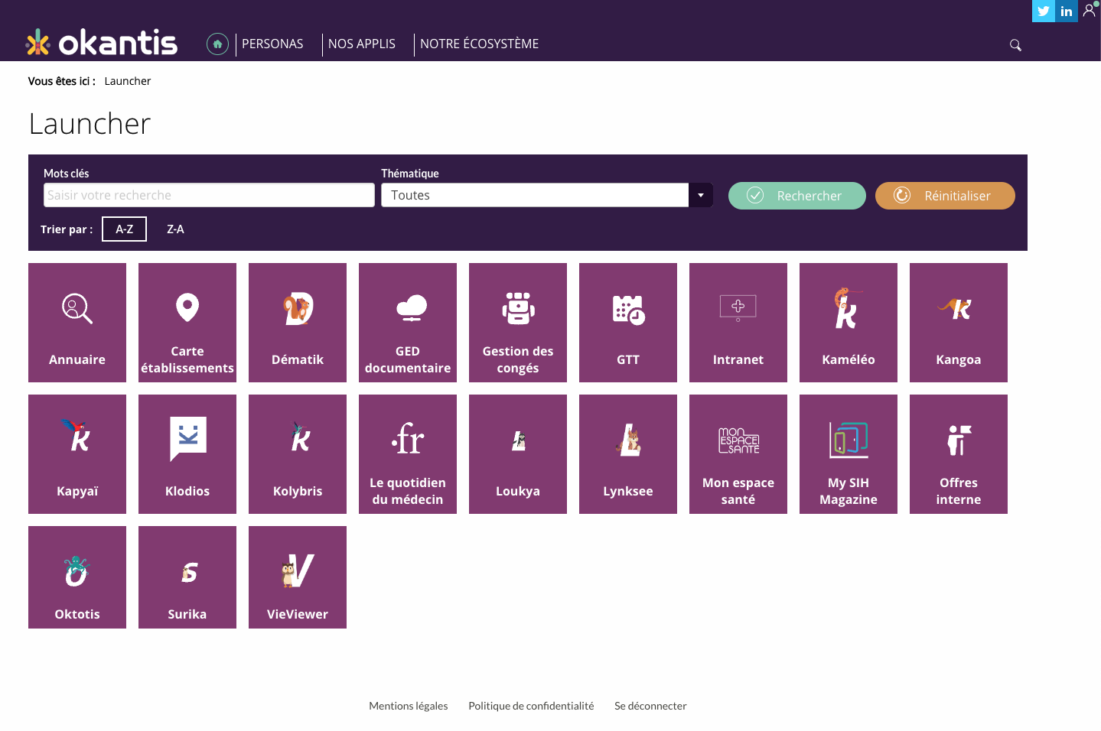Open the Lynksee app tile
1101x731 pixels.
click(x=628, y=454)
